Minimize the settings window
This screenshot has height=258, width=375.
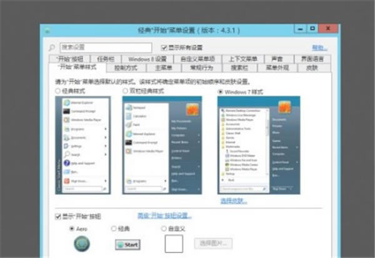[x=300, y=29]
